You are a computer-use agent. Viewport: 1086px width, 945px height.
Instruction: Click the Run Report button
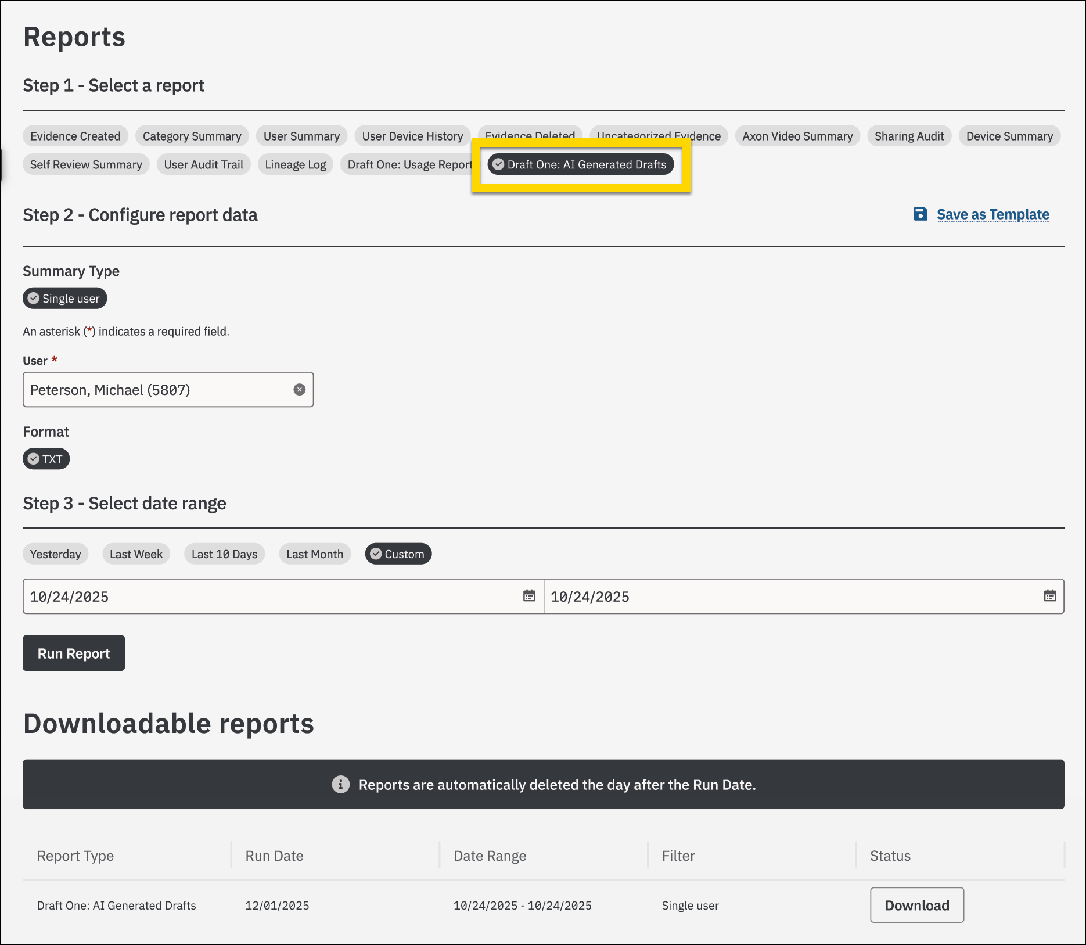click(x=74, y=653)
